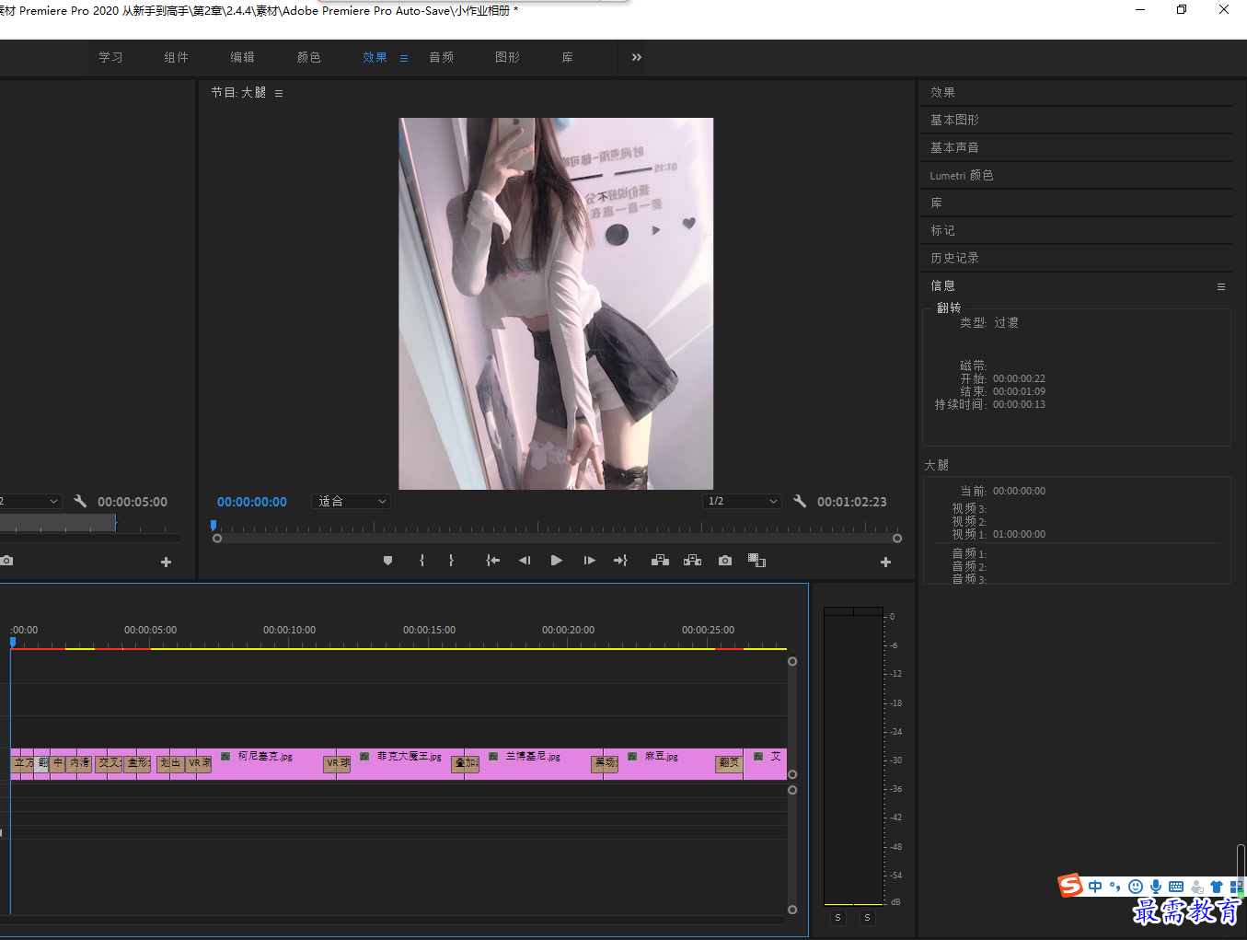Click the Program monitor playhead marker
This screenshot has width=1247, height=940.
point(214,526)
